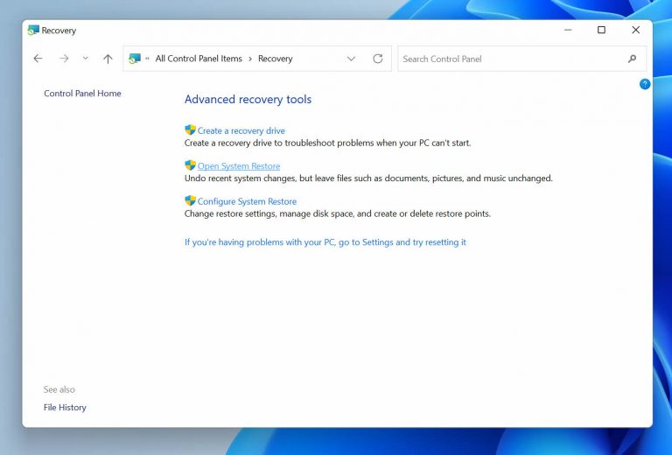Image resolution: width=672 pixels, height=455 pixels.
Task: Refresh the Recovery page
Action: click(378, 59)
